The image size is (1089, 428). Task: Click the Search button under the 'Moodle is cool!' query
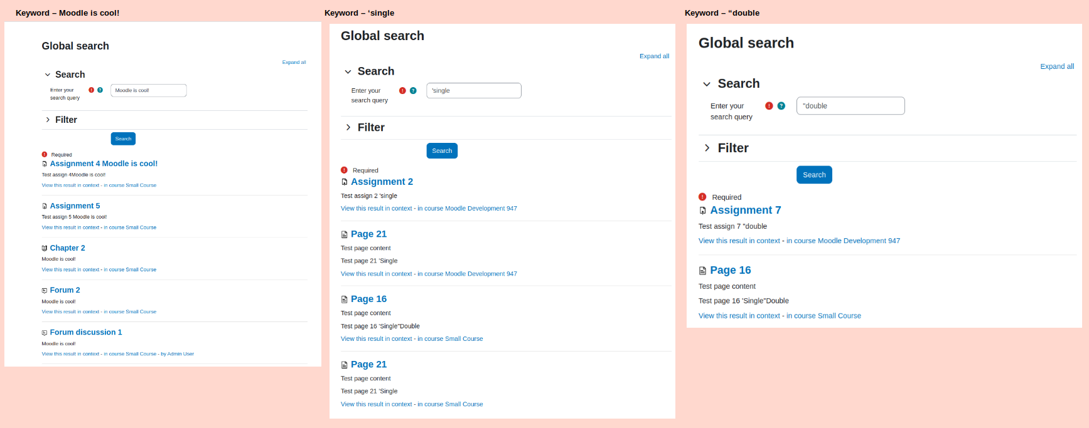(123, 138)
